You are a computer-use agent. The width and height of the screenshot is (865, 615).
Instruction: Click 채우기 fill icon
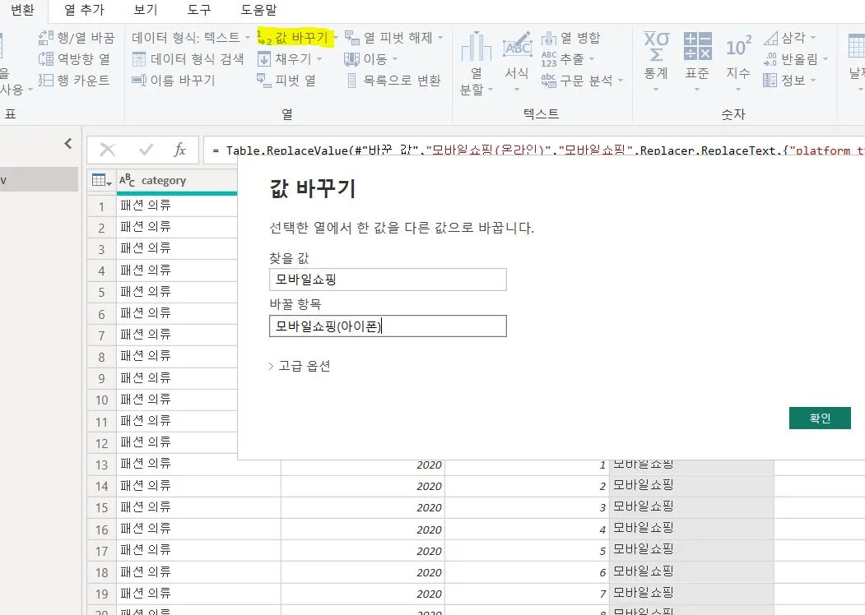[264, 58]
